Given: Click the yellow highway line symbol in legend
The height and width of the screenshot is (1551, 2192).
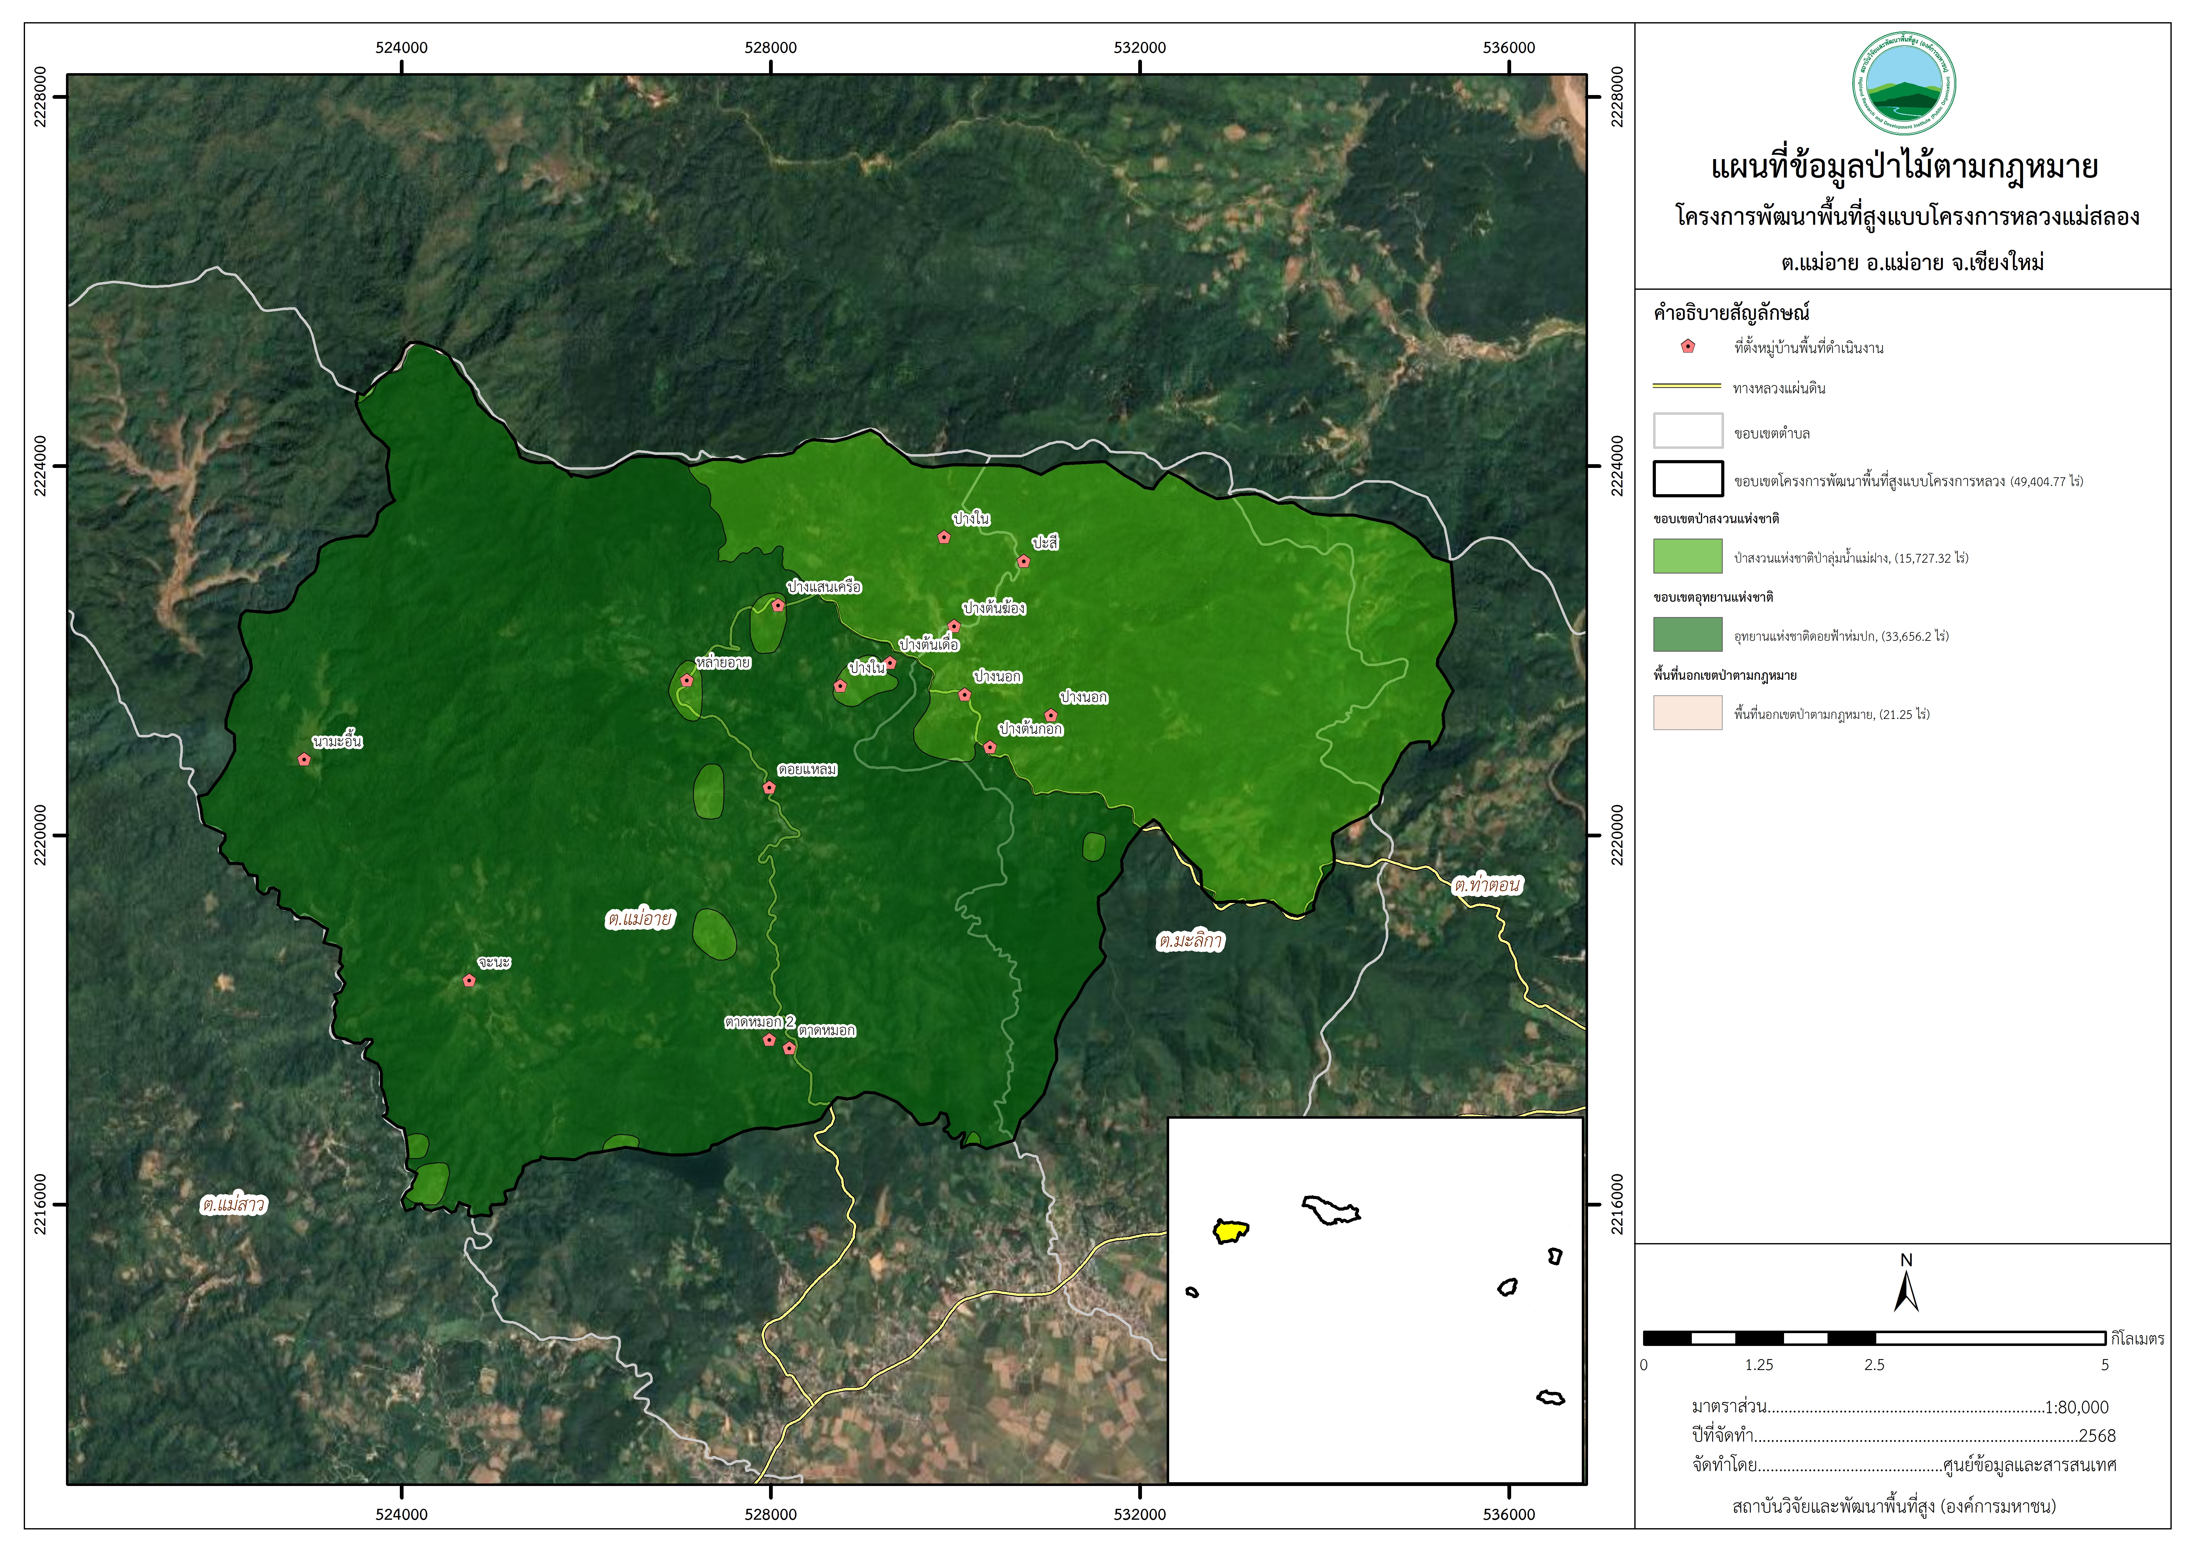Looking at the screenshot, I should pyautogui.click(x=1687, y=386).
